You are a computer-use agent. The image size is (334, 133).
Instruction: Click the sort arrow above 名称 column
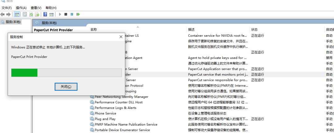pyautogui.click(x=138, y=27)
